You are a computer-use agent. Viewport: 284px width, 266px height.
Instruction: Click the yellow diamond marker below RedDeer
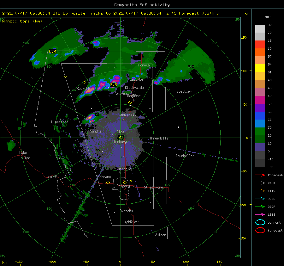130,103
